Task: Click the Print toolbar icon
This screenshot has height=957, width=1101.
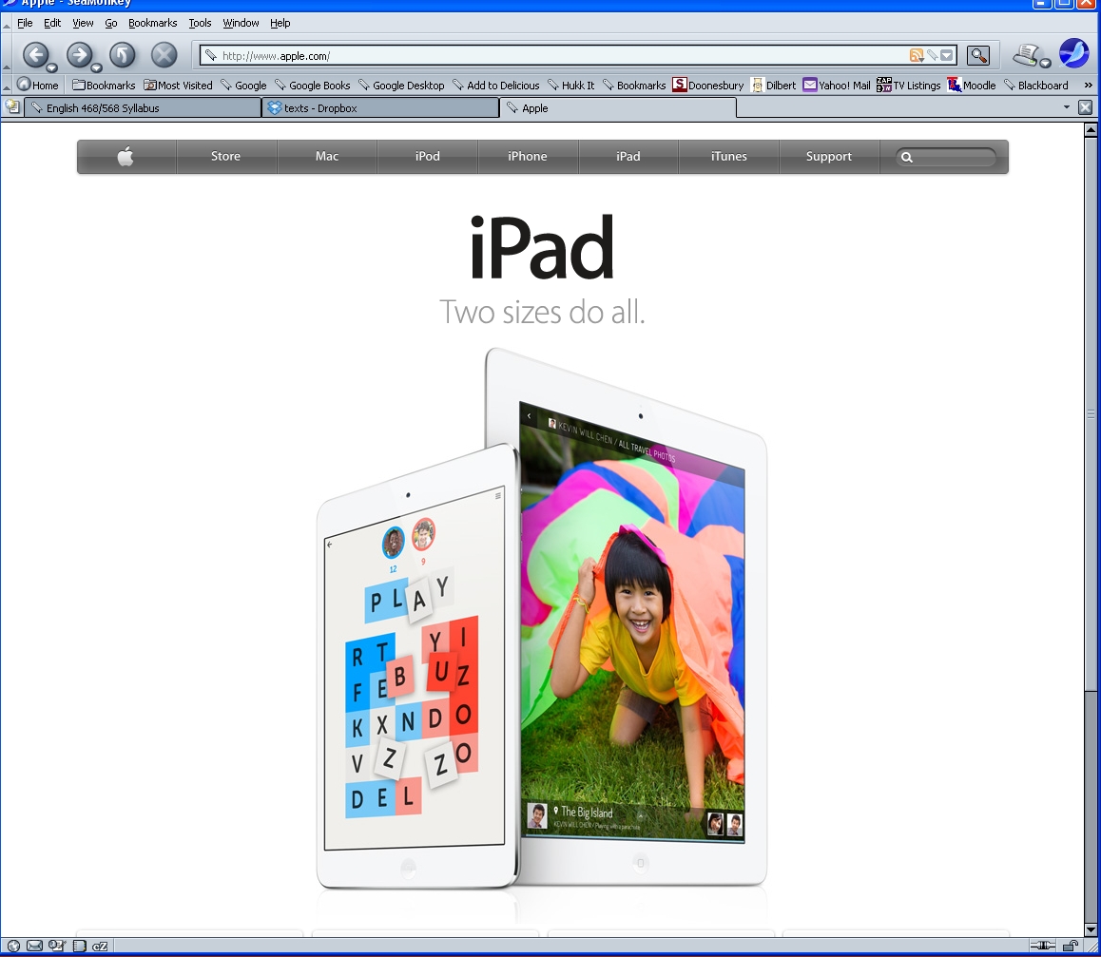Action: click(x=1025, y=54)
